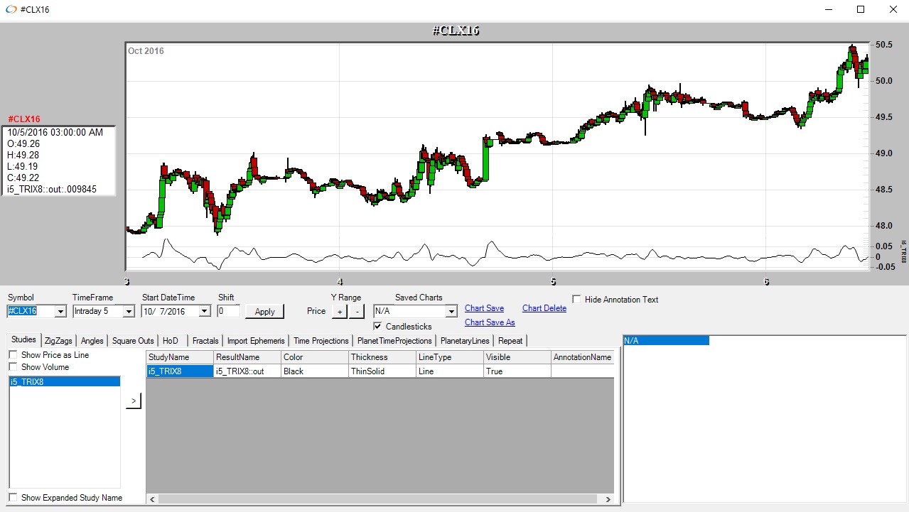Image resolution: width=909 pixels, height=512 pixels.
Task: Enable Hide Annotation Text checkbox
Action: (576, 300)
